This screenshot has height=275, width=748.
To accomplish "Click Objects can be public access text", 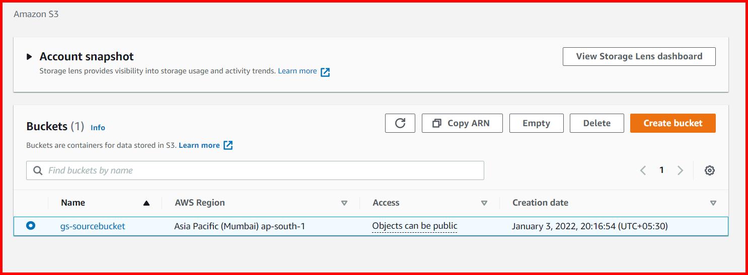I will pos(415,226).
